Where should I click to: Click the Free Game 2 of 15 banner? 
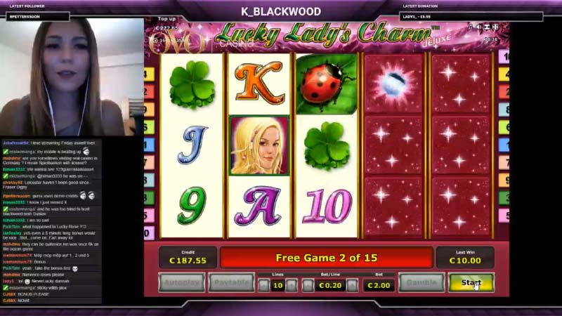(x=326, y=258)
